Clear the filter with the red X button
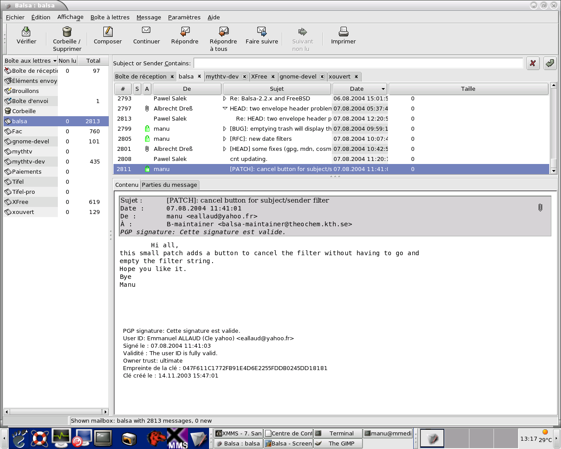561x449 pixels. pyautogui.click(x=533, y=63)
